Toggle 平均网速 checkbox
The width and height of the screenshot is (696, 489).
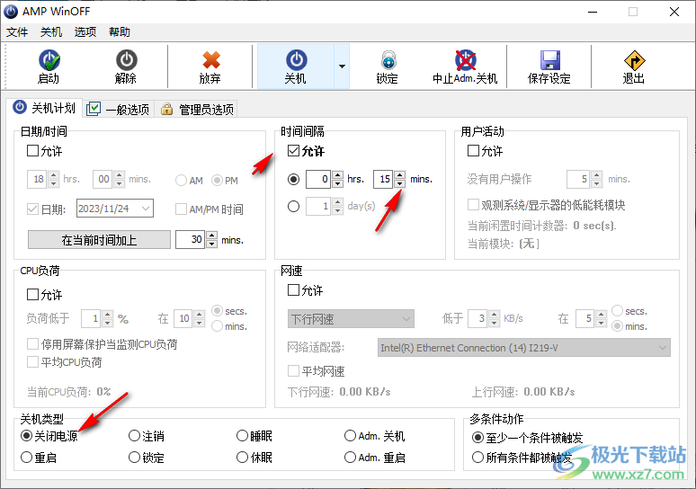point(293,370)
